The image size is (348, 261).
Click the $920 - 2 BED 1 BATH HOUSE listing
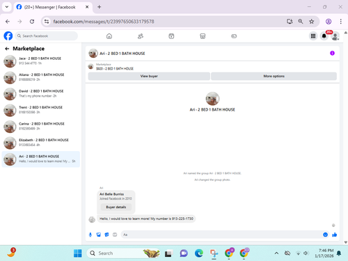tap(115, 69)
